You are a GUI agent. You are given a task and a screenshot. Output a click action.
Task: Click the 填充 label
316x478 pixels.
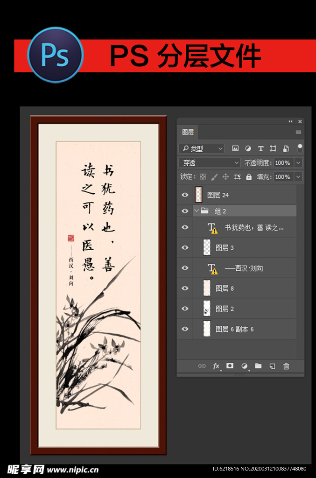(x=264, y=177)
